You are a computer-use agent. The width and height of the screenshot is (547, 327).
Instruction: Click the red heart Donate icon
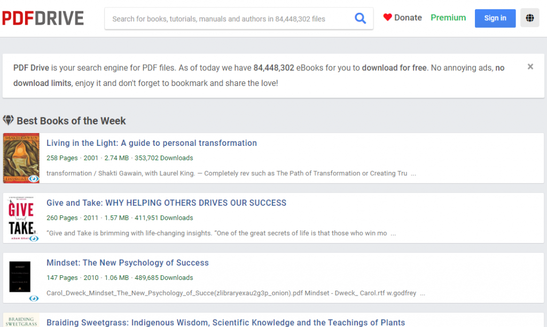pos(387,17)
